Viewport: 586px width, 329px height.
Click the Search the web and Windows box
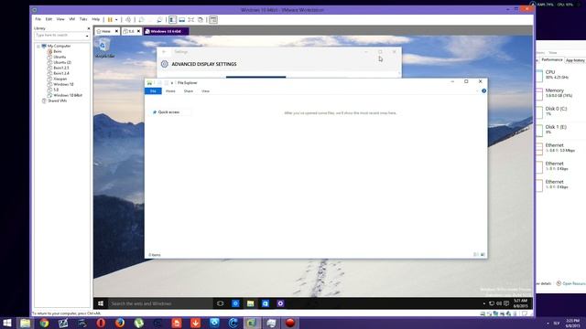(160, 303)
